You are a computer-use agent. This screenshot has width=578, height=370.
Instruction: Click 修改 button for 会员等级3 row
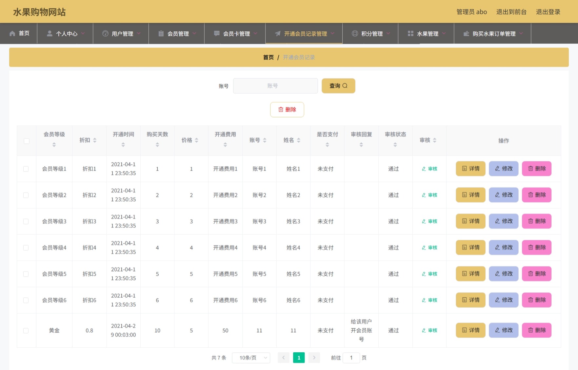coord(504,221)
